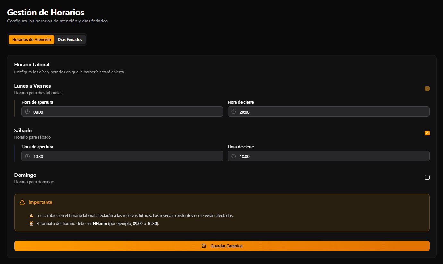Click the clock icon in Sábado opening time
The width and height of the screenshot is (443, 264).
coord(27,156)
